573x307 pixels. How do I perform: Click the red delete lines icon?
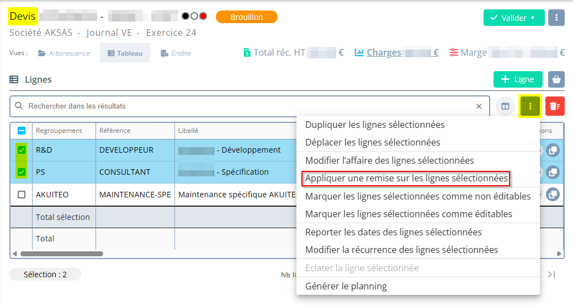coord(555,106)
